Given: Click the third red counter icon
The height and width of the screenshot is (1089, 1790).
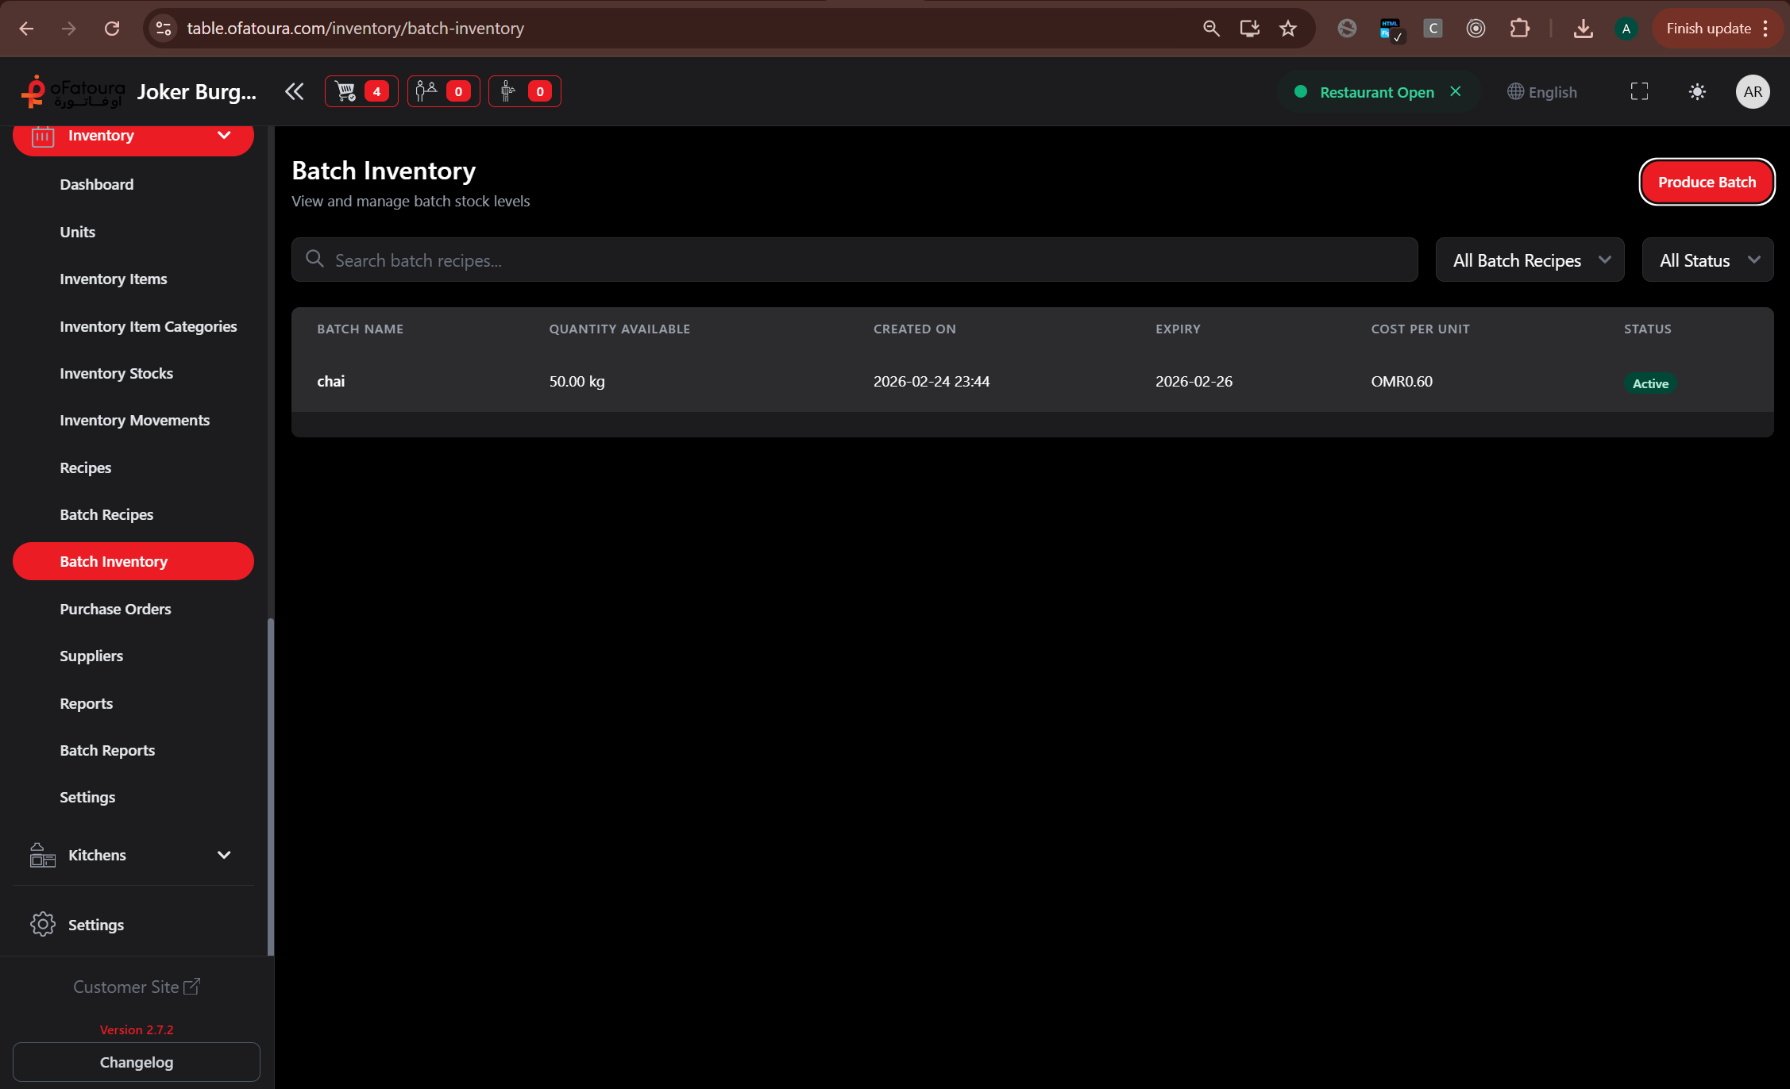Looking at the screenshot, I should 524,91.
